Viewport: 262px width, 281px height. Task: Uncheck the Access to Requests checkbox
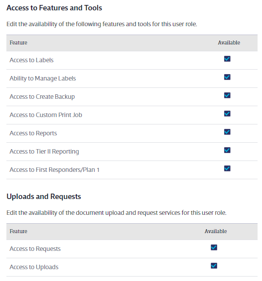tap(214, 247)
